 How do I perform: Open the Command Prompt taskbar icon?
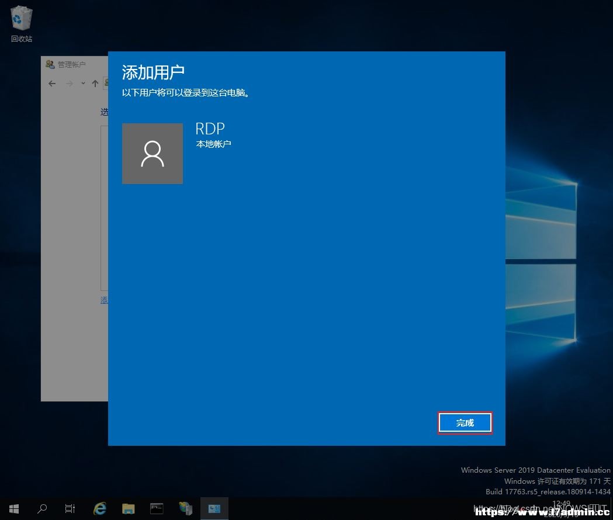pos(157,509)
